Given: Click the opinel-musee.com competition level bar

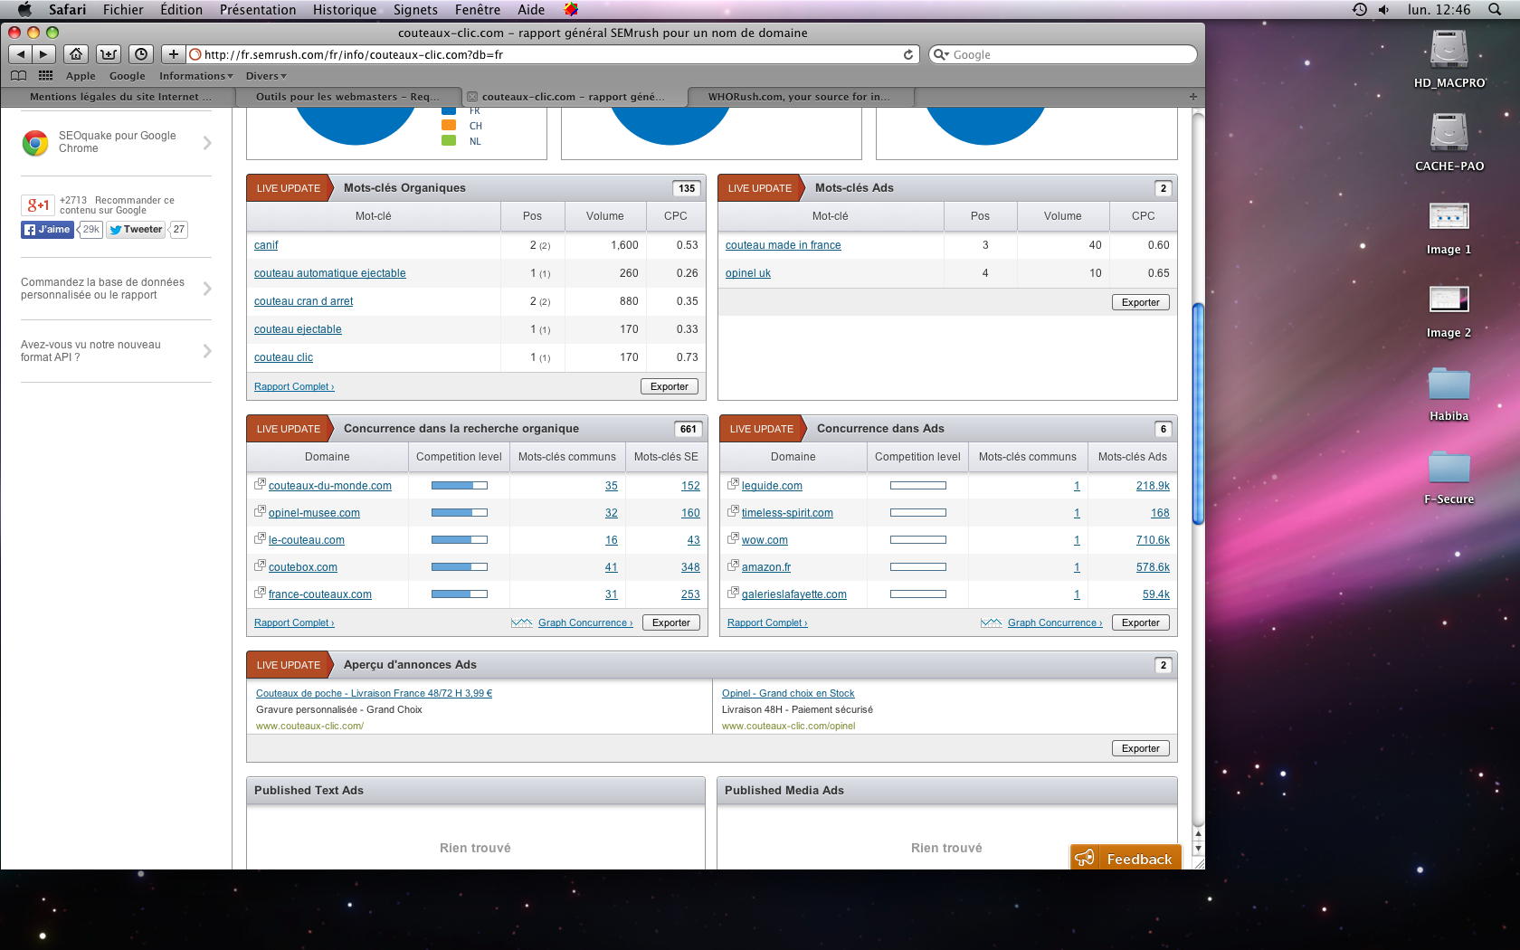Looking at the screenshot, I should pos(459,513).
